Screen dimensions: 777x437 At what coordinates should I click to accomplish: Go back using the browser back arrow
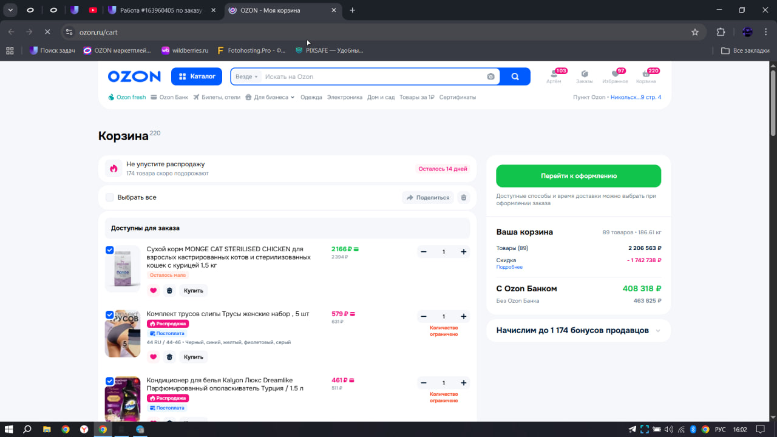(x=11, y=32)
